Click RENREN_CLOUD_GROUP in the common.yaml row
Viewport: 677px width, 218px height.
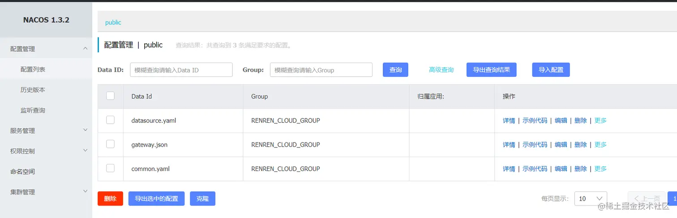coord(286,169)
